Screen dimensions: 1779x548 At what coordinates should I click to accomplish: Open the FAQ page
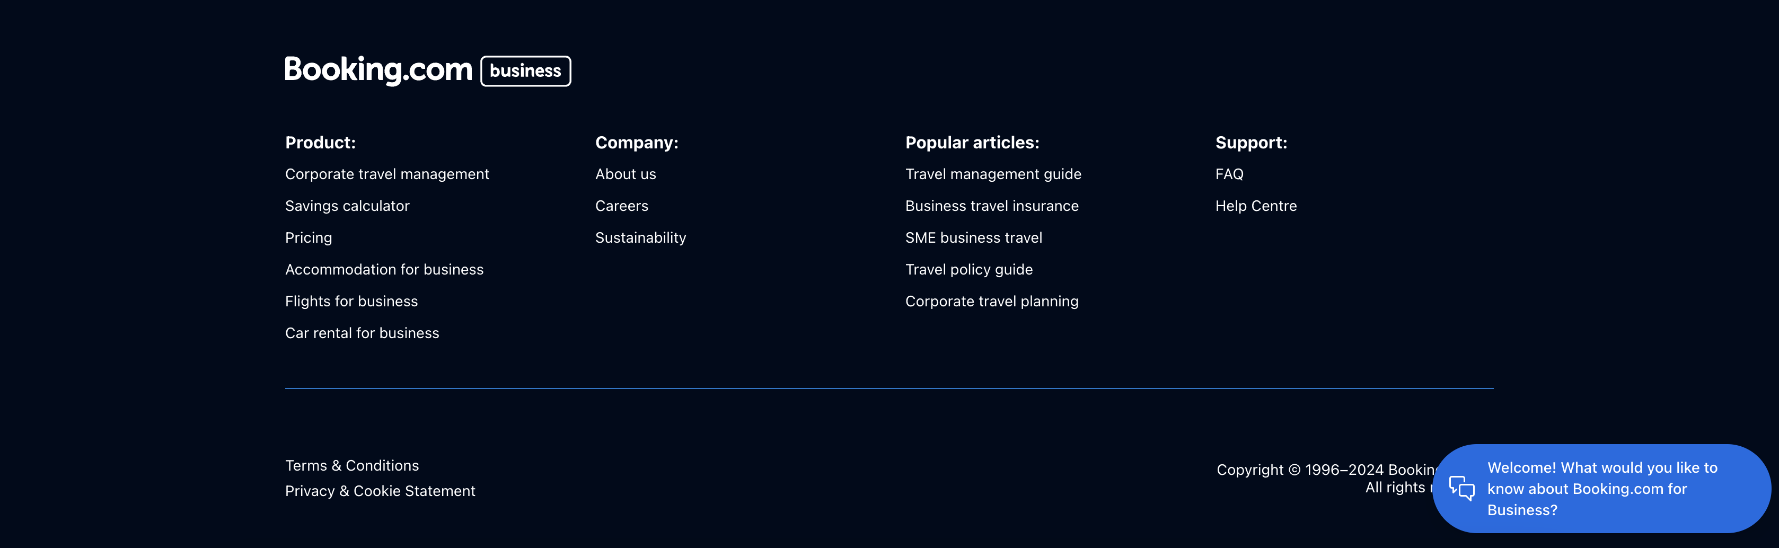coord(1229,174)
